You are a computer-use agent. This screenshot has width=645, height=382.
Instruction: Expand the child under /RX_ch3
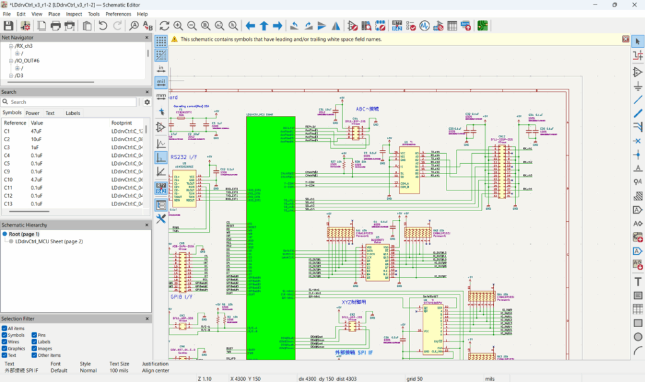pyautogui.click(x=17, y=54)
